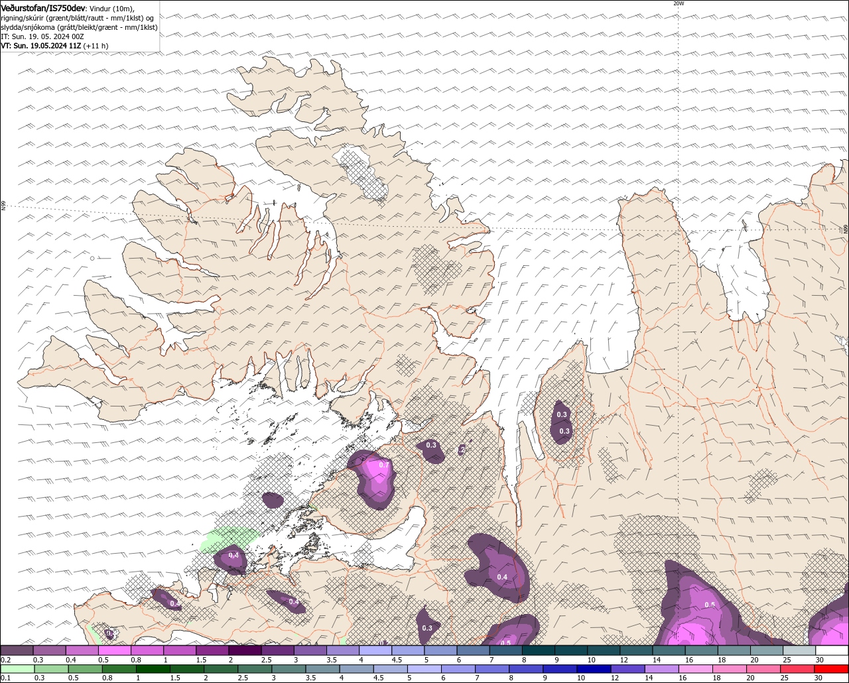The image size is (849, 683).
Task: Select the 7 blue swatch in bottom row
Action: [492, 668]
